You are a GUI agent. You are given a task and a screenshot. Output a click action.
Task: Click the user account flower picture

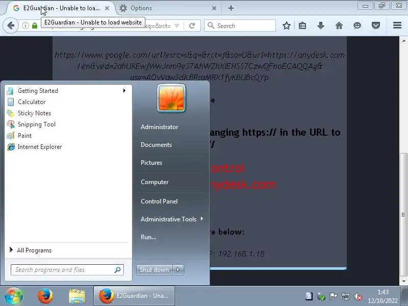tap(171, 98)
